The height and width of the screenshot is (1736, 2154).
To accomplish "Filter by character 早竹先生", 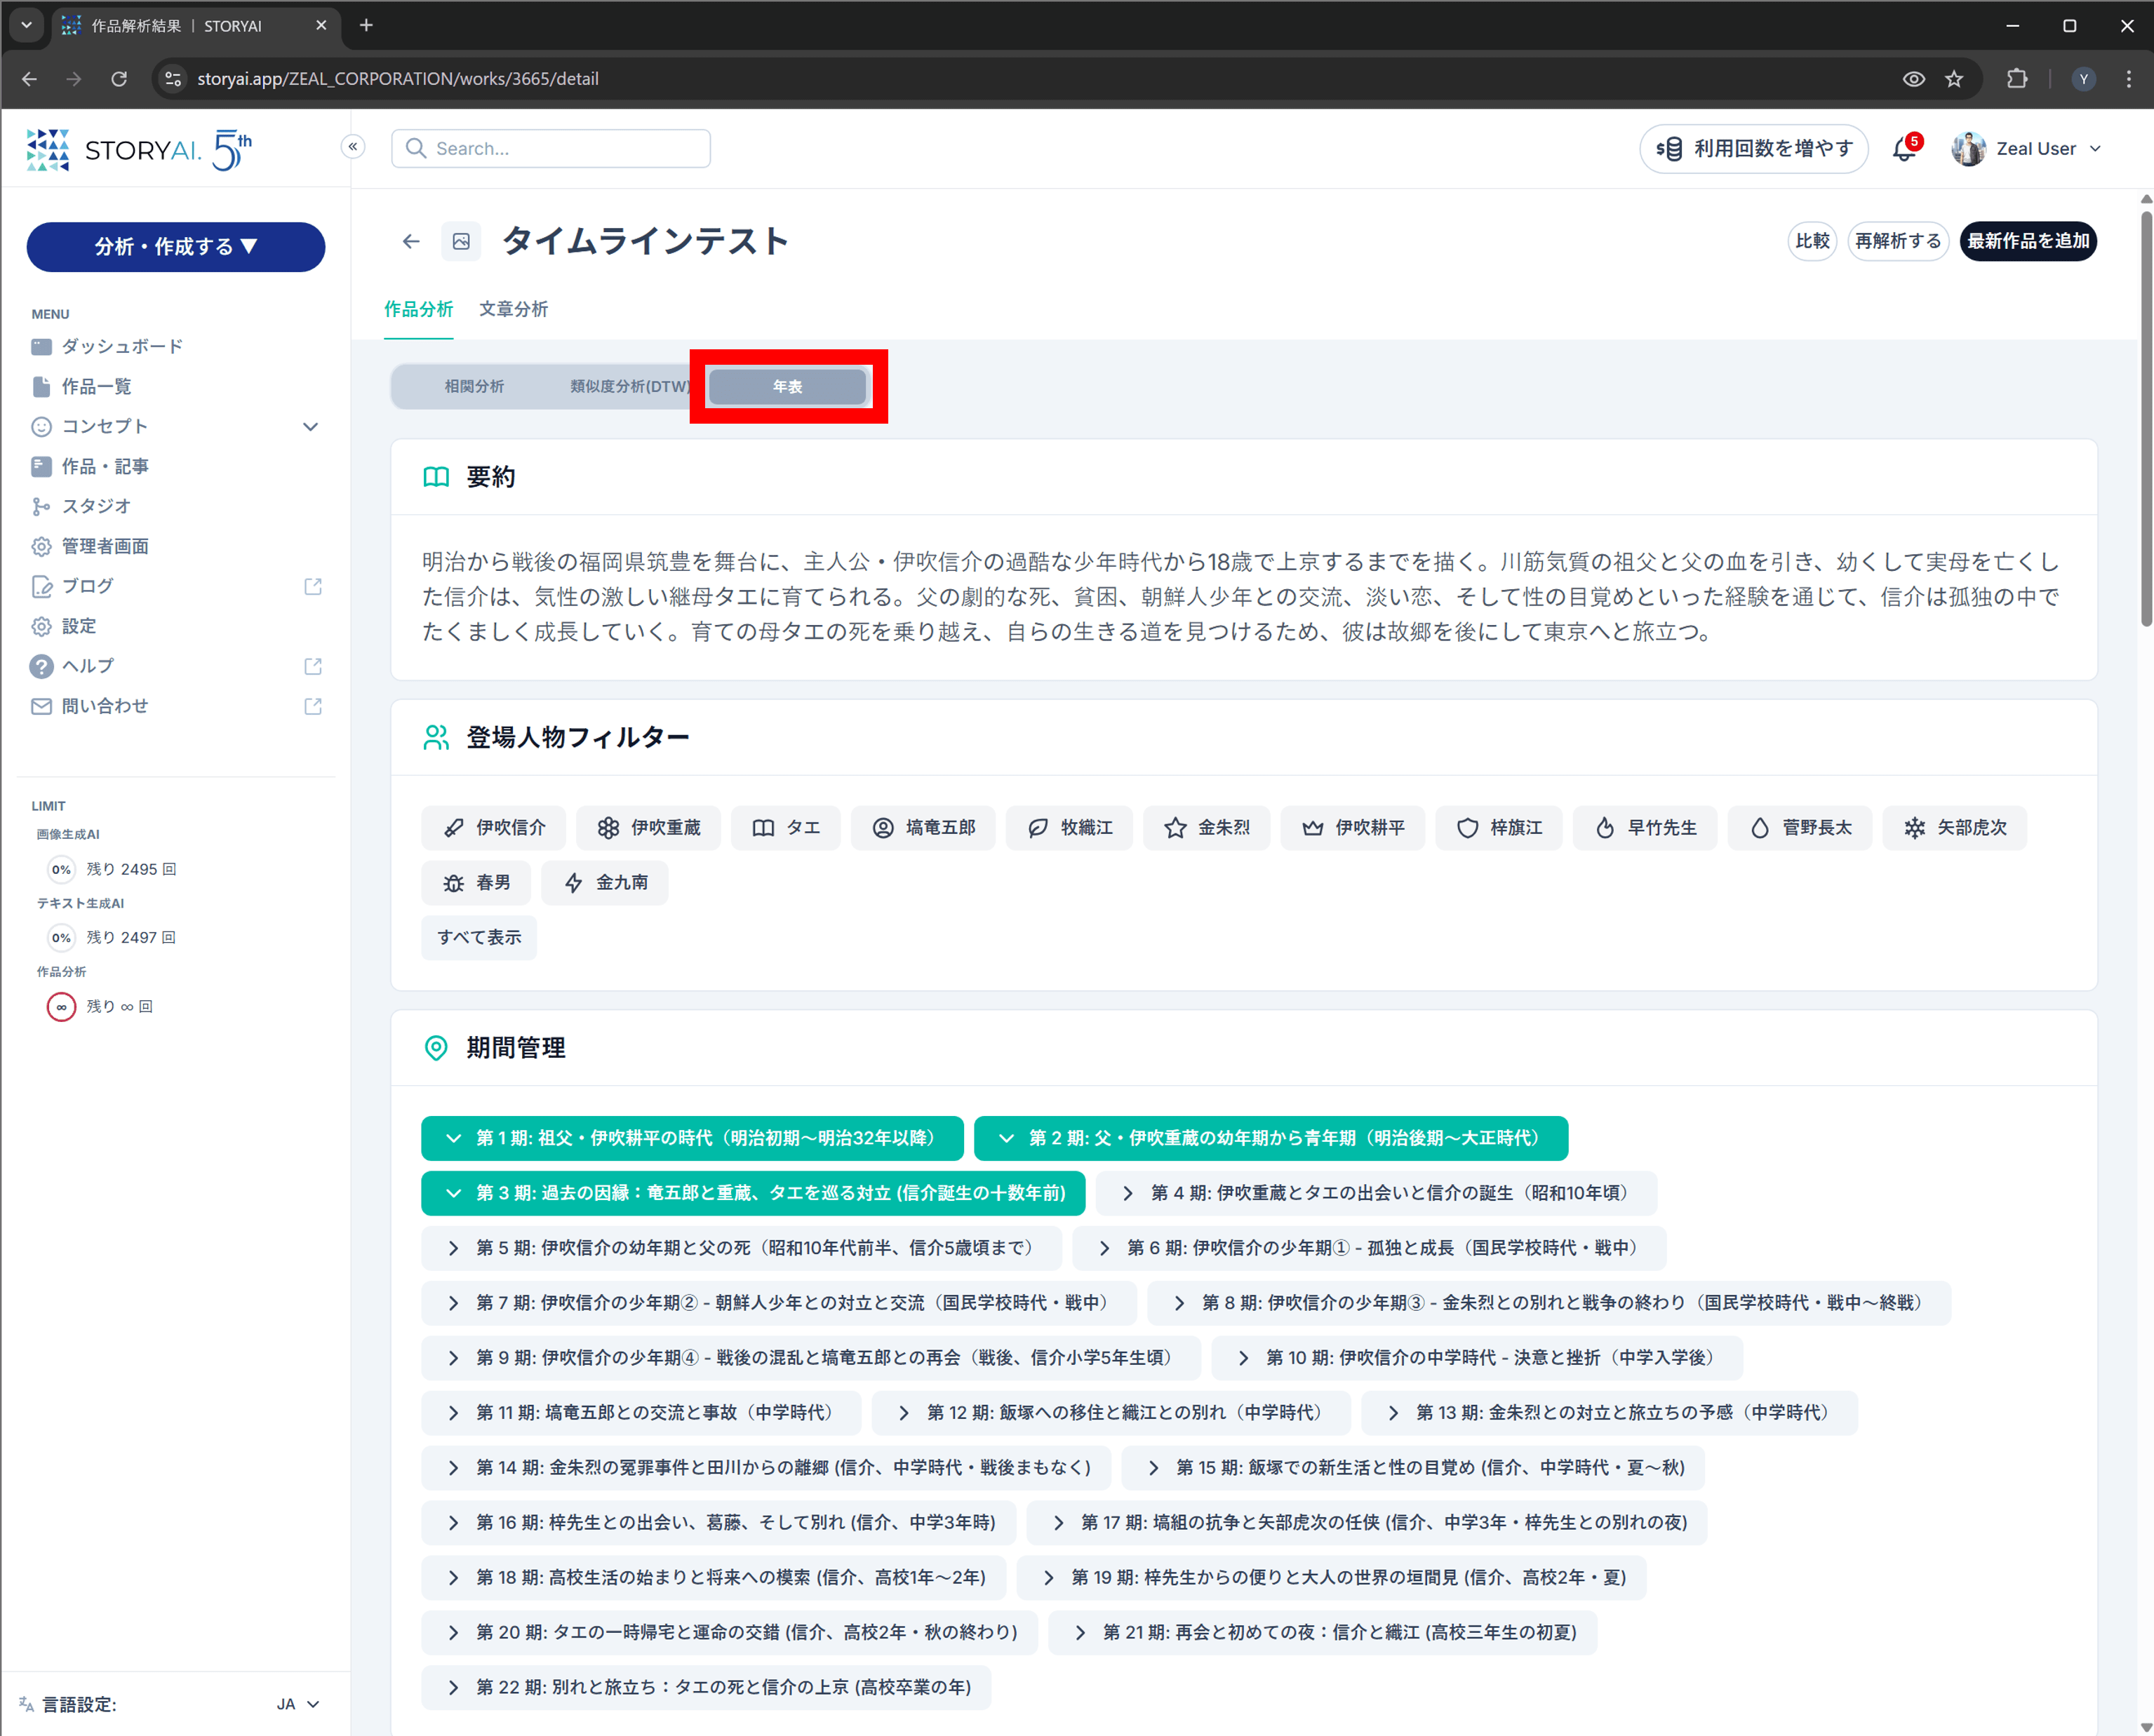I will [1645, 828].
